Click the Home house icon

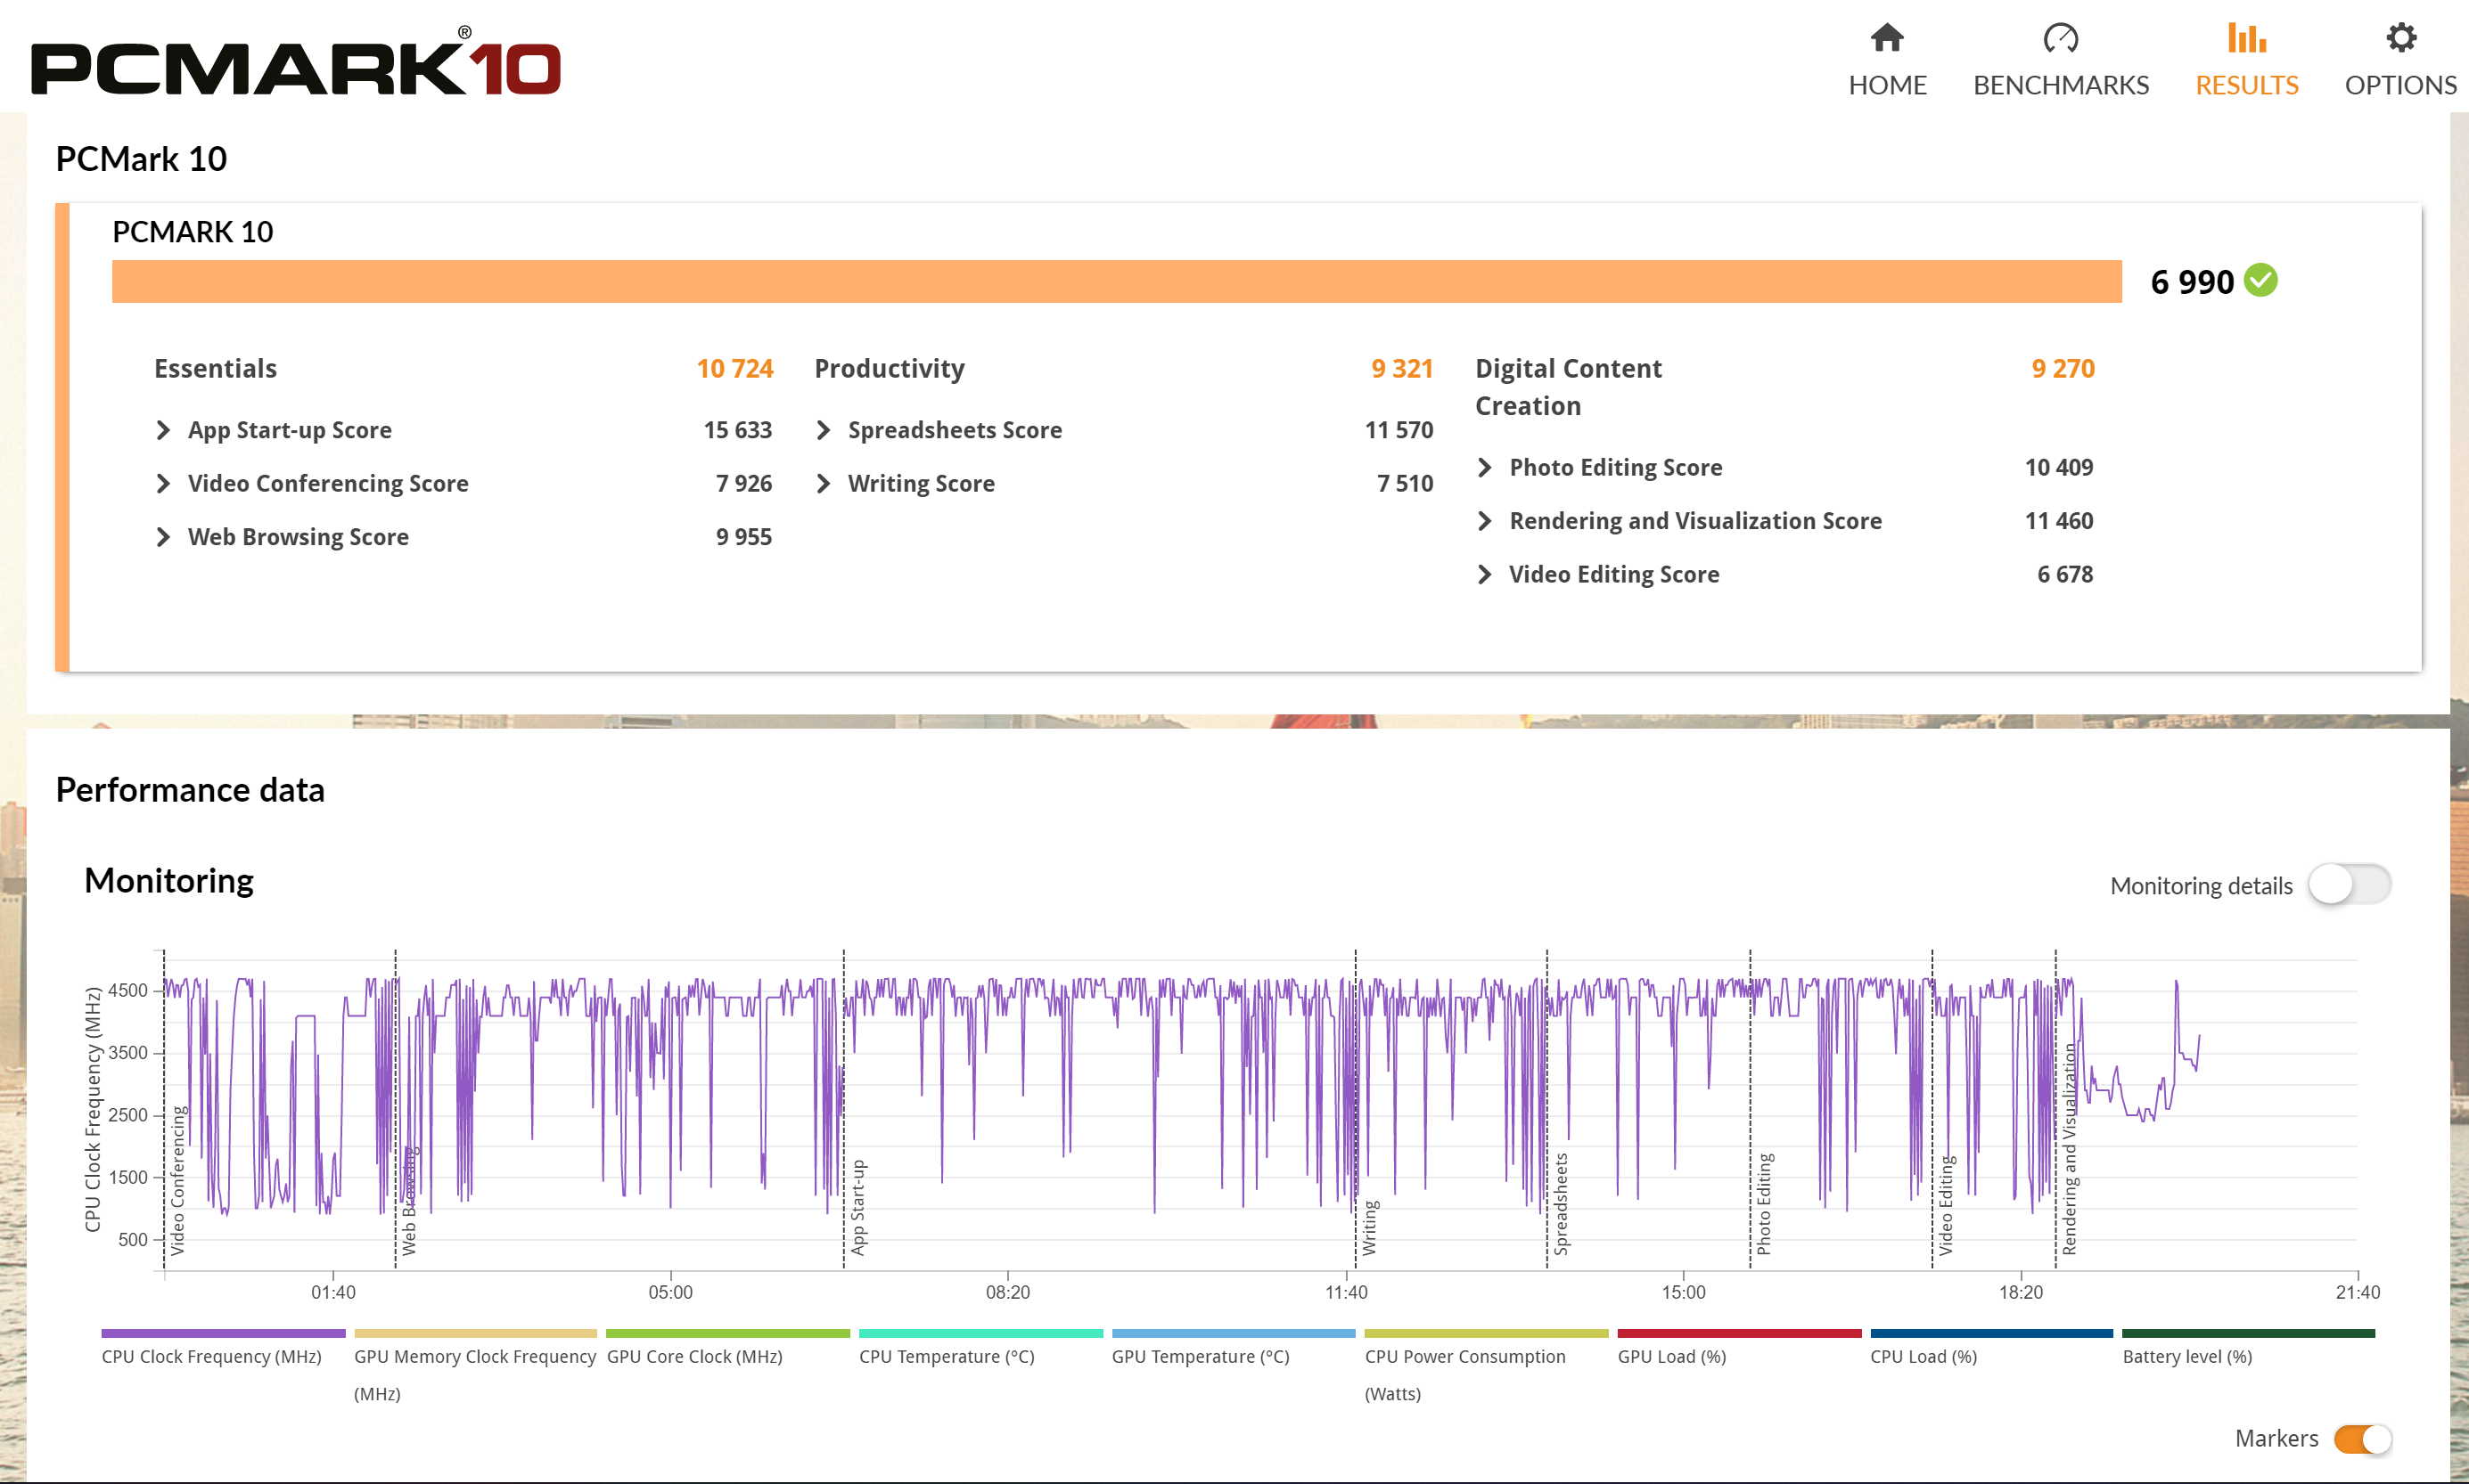[1887, 38]
